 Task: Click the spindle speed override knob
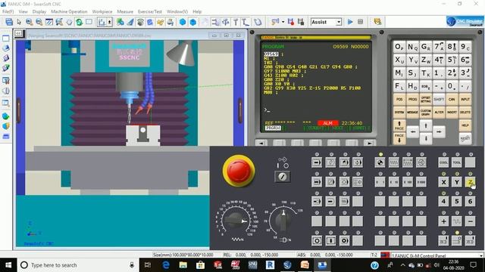[x=283, y=220]
